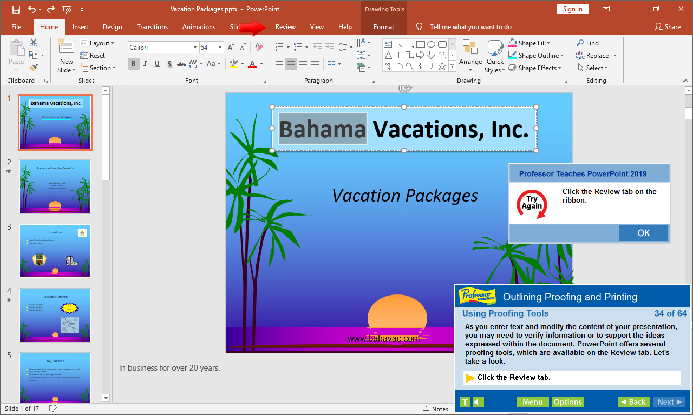This screenshot has height=415, width=693.
Task: Expand the Calibri font name dropdown
Action: click(195, 48)
